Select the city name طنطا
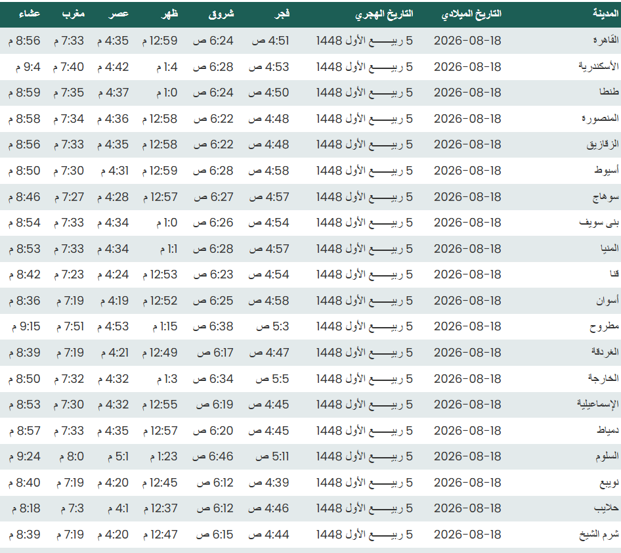The height and width of the screenshot is (553, 621). [609, 92]
